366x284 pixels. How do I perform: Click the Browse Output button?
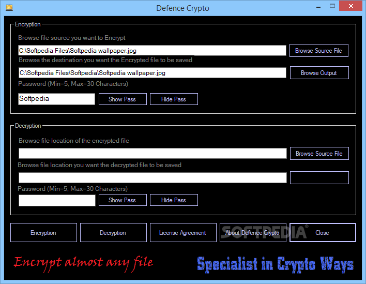coord(319,72)
